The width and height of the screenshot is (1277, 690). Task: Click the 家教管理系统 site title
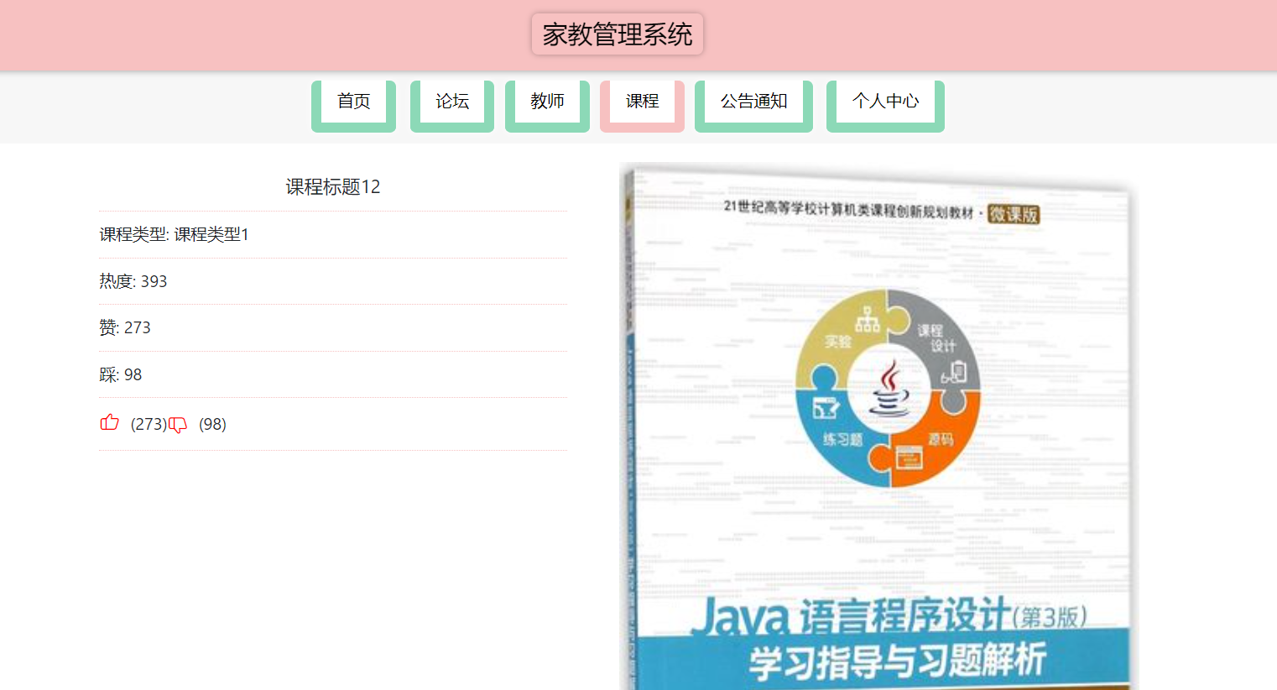(x=618, y=34)
